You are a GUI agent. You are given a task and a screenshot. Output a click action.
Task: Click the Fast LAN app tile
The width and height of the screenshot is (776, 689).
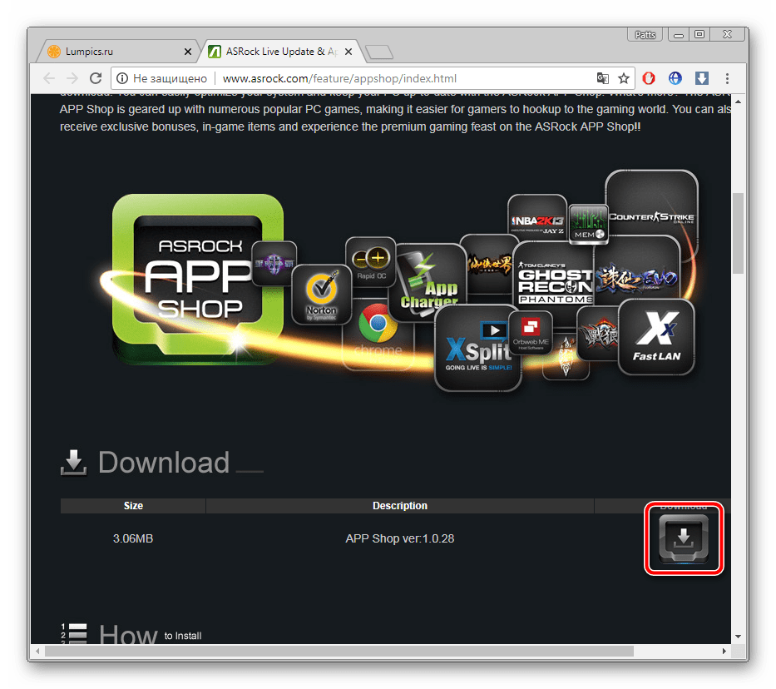click(x=656, y=336)
